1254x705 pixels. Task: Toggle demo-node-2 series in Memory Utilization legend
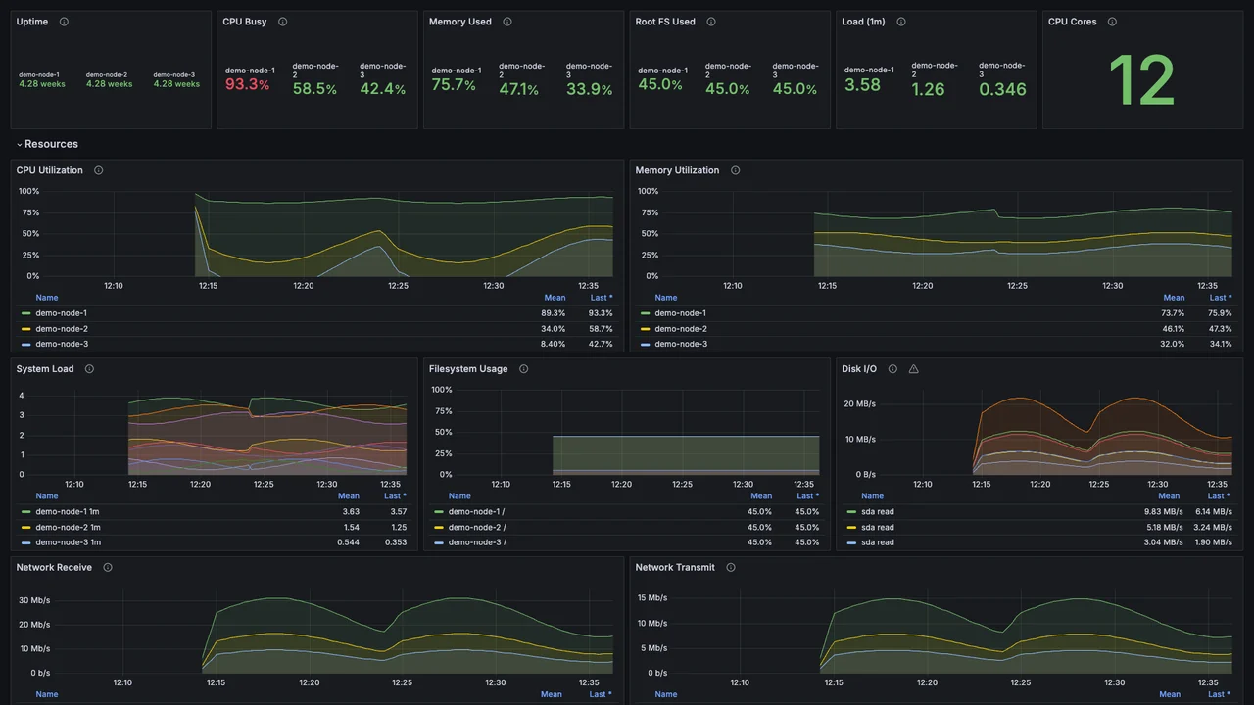[x=681, y=329]
